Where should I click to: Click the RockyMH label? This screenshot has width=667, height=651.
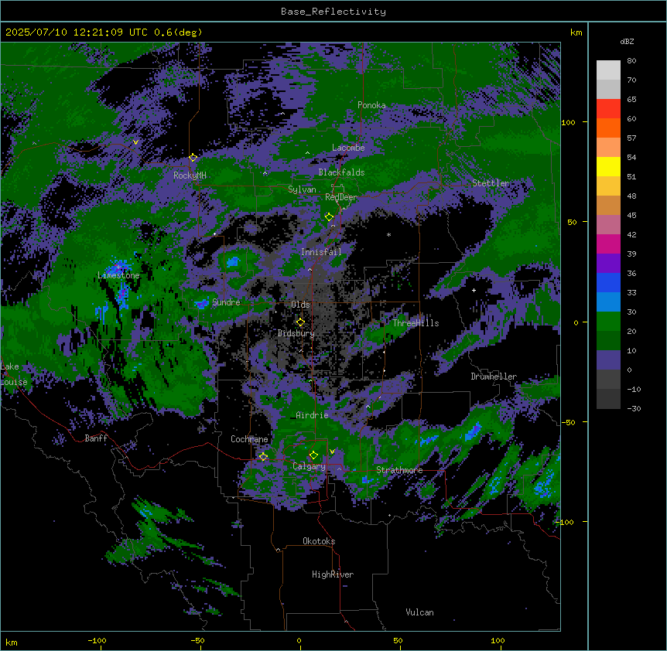[190, 176]
